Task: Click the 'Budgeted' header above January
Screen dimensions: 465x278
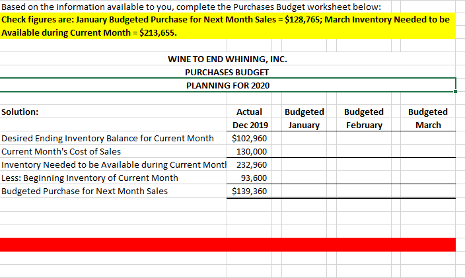Action: (304, 112)
